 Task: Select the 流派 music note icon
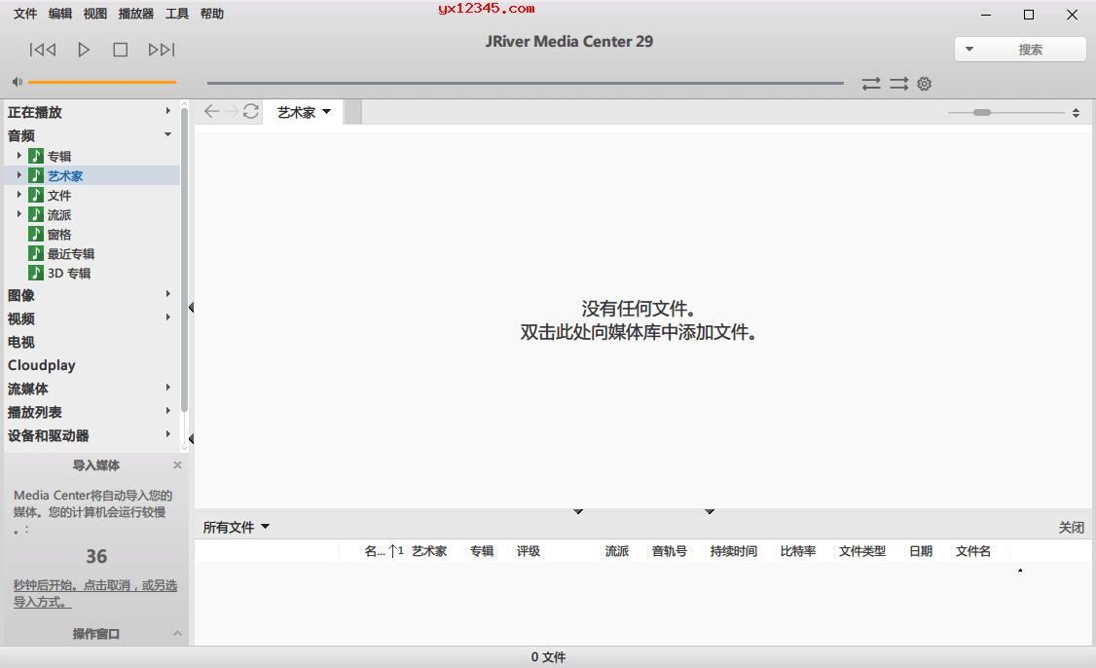36,214
